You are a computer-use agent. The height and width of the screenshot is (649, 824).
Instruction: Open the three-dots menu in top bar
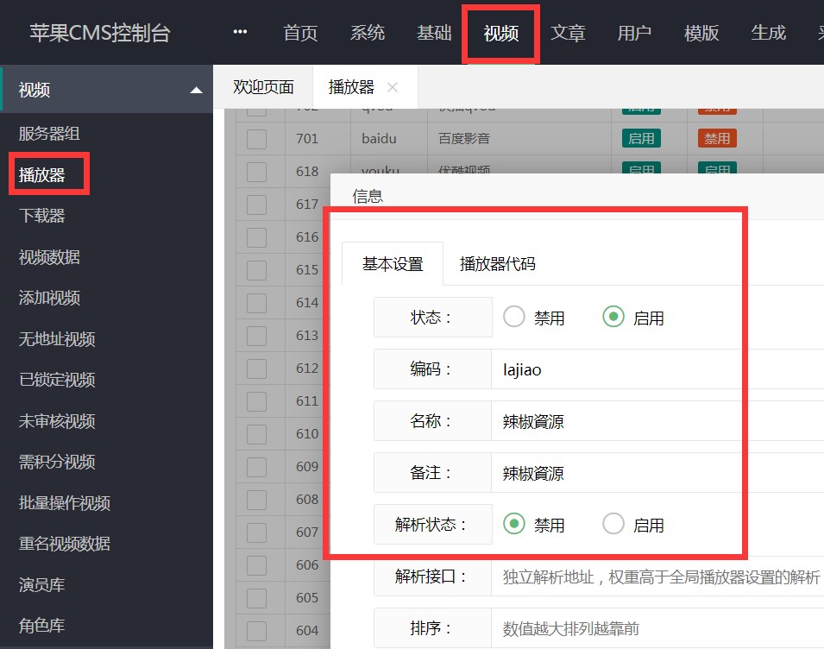click(x=240, y=32)
